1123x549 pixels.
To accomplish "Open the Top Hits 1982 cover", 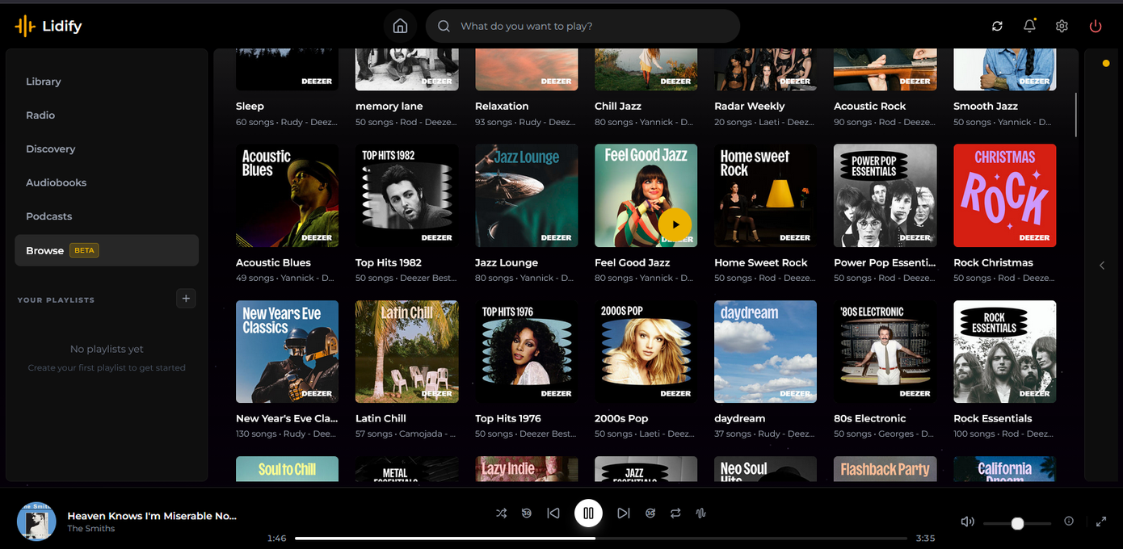I will tap(407, 195).
